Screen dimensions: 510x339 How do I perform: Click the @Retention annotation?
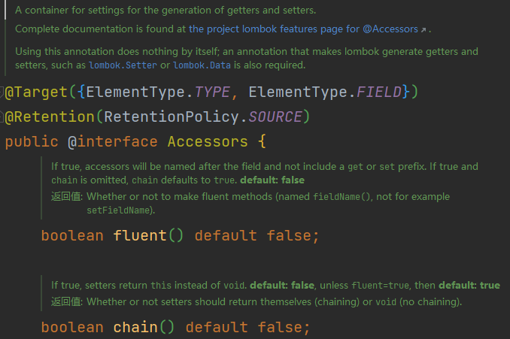[x=49, y=117]
